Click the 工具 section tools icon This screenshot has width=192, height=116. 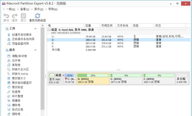pos(7,29)
